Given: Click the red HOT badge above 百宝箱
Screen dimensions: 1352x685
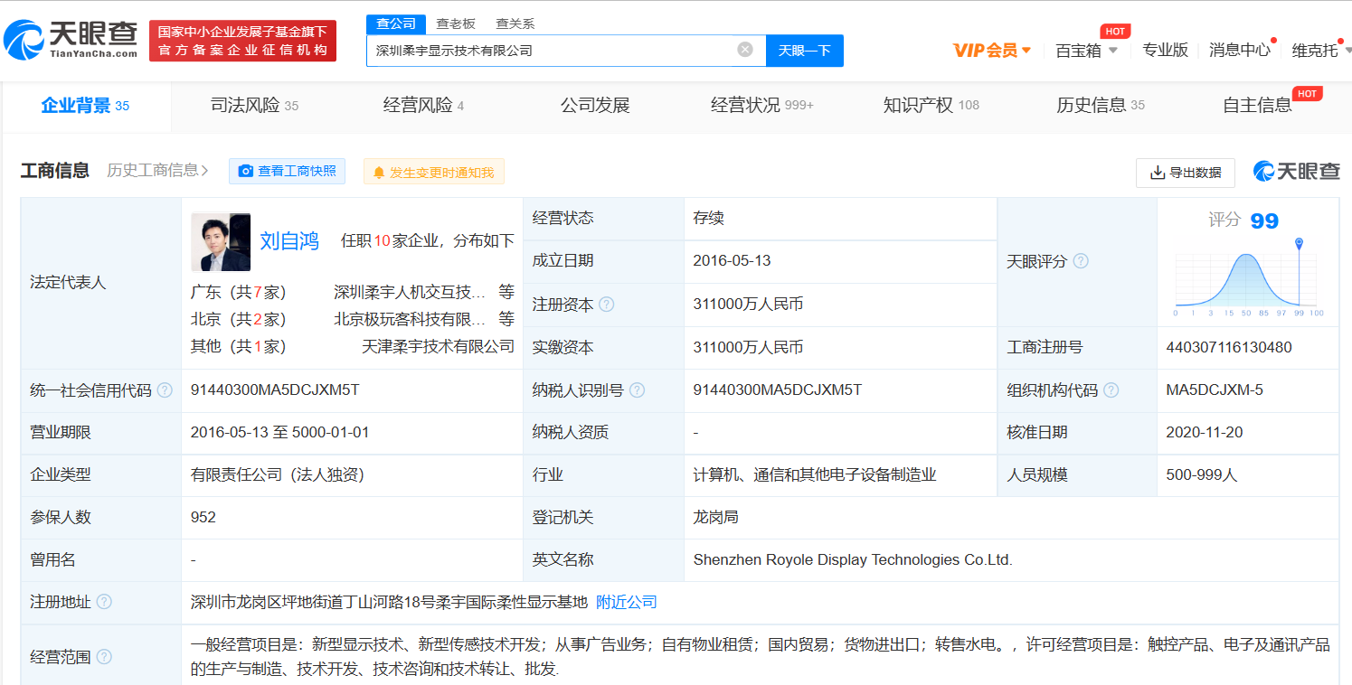Looking at the screenshot, I should [1116, 32].
